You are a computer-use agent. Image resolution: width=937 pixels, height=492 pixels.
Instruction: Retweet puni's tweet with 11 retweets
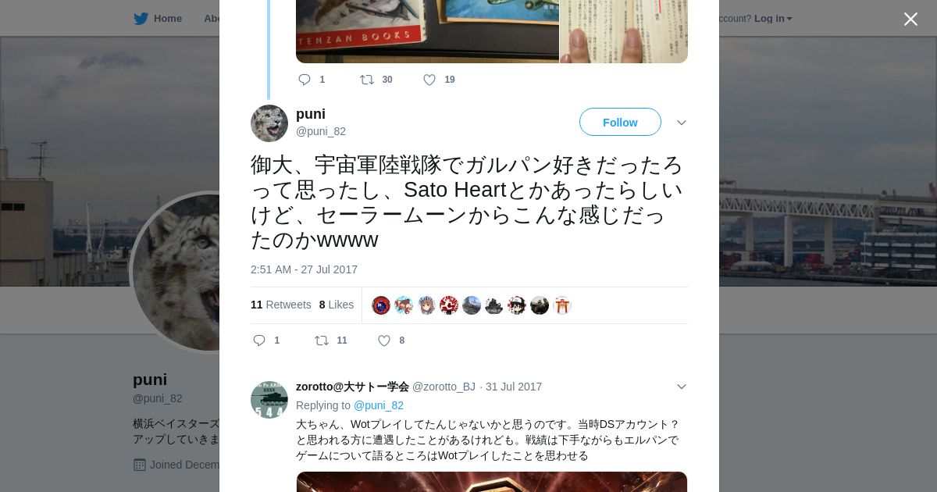click(x=321, y=340)
